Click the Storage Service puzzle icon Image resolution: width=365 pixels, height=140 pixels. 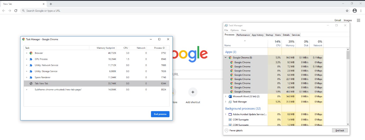point(31,71)
